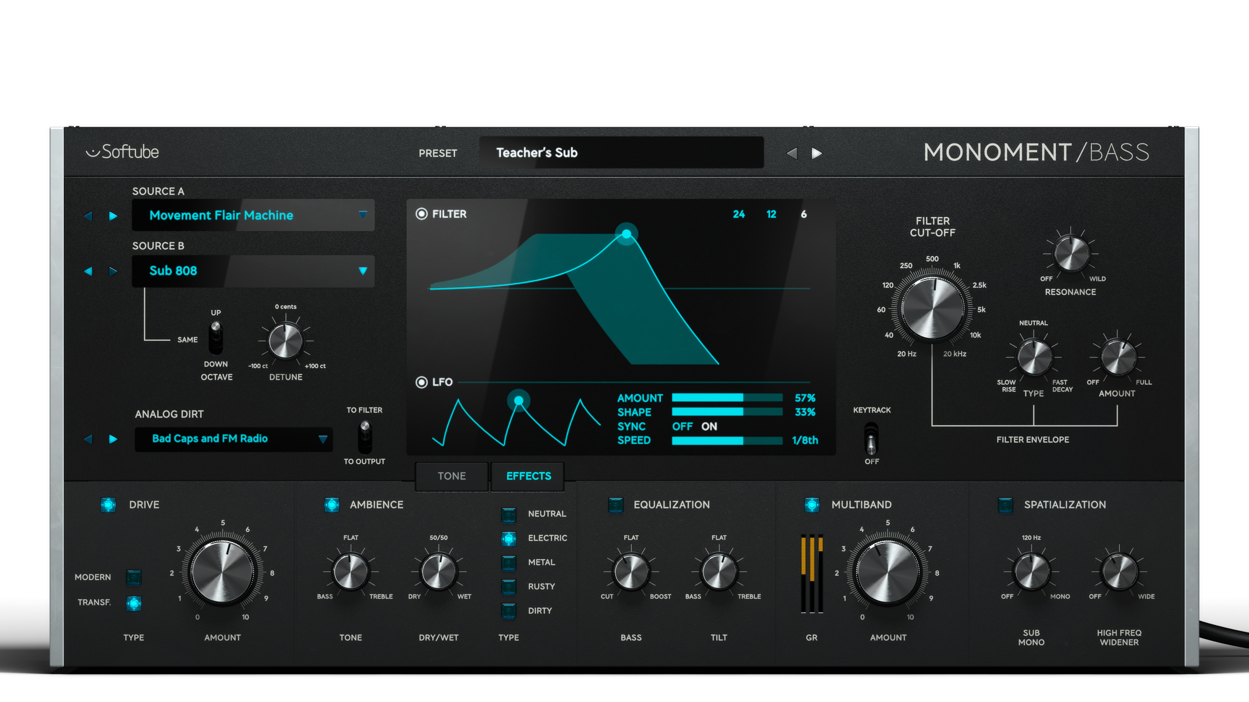1249x702 pixels.
Task: Click the LFO Amount slider bar
Action: (727, 398)
